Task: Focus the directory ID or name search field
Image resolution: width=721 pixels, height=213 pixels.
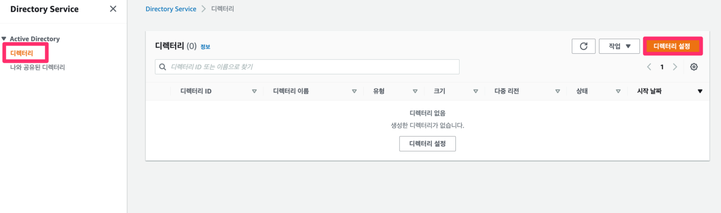Action: click(310, 67)
